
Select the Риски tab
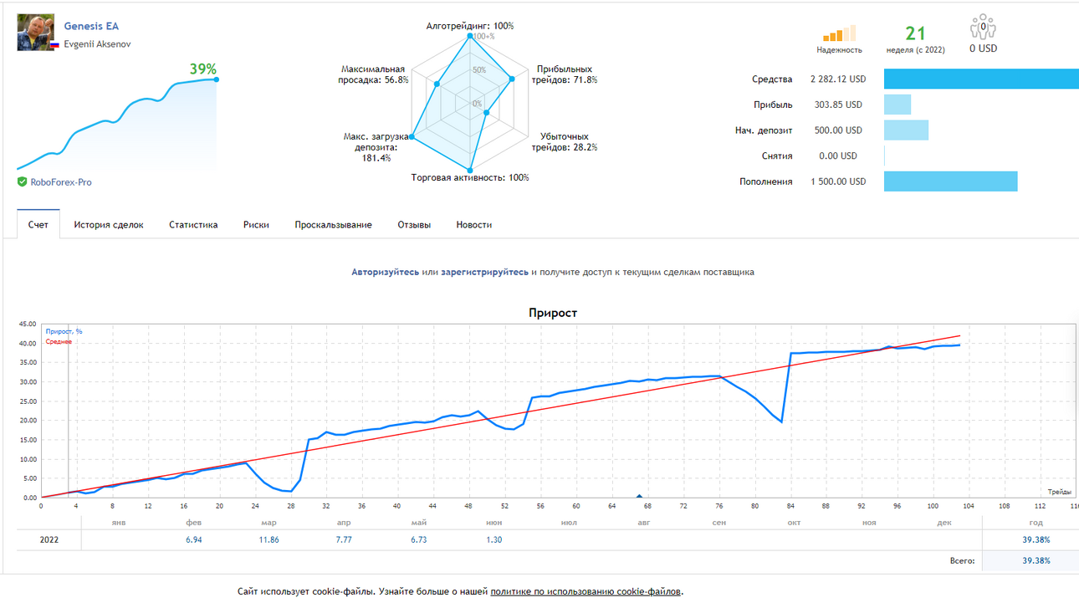pos(256,224)
